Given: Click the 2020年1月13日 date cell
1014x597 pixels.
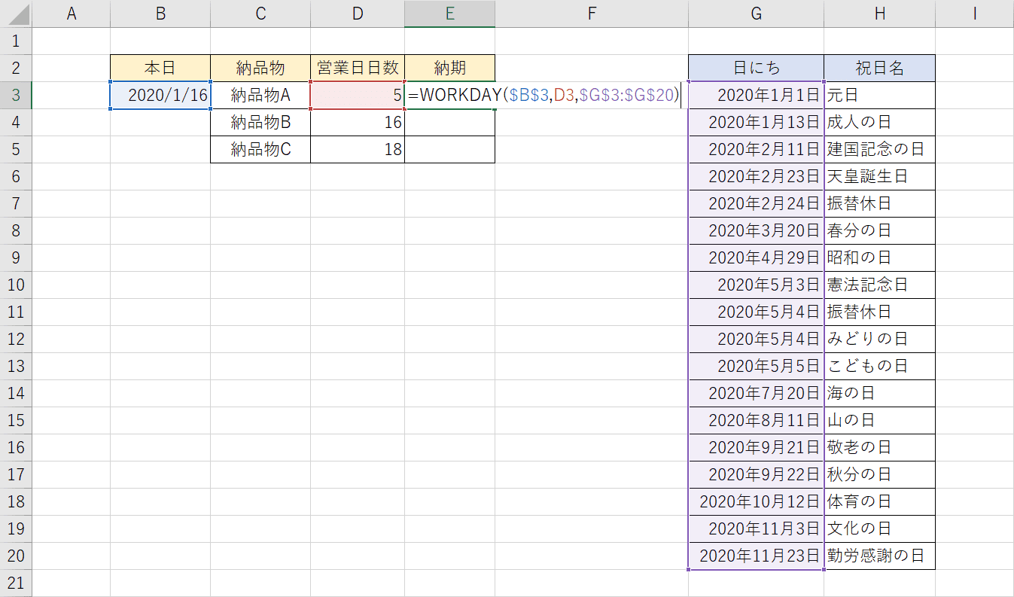Looking at the screenshot, I should pyautogui.click(x=756, y=122).
